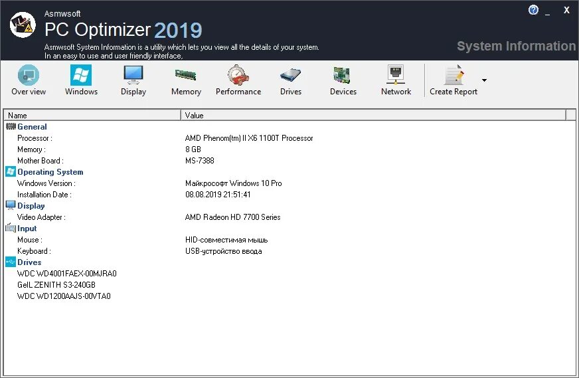Screen dimensions: 579x378
Task: Select the Mouse row label
Action: (29, 240)
